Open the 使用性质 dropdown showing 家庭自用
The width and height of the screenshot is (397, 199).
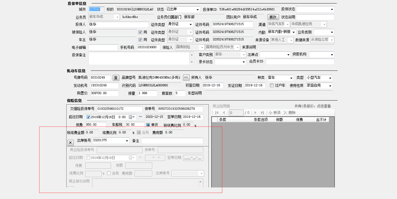(x=330, y=85)
